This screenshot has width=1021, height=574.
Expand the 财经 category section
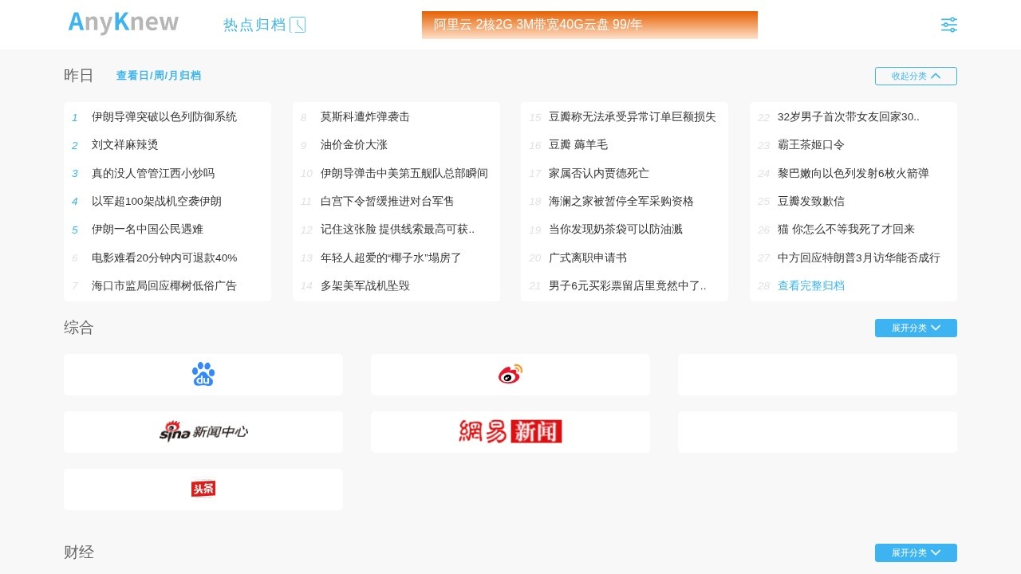pyautogui.click(x=916, y=552)
